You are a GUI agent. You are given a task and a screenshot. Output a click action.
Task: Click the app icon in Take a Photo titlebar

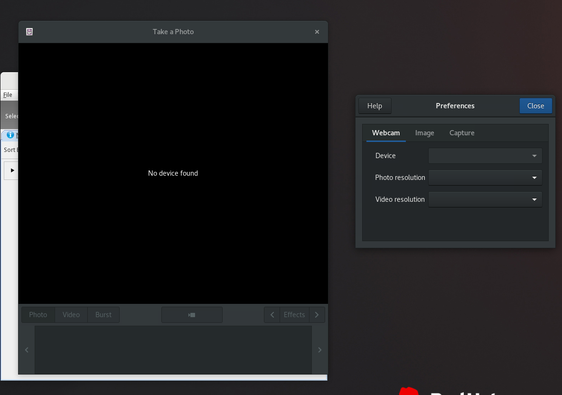[x=29, y=32]
